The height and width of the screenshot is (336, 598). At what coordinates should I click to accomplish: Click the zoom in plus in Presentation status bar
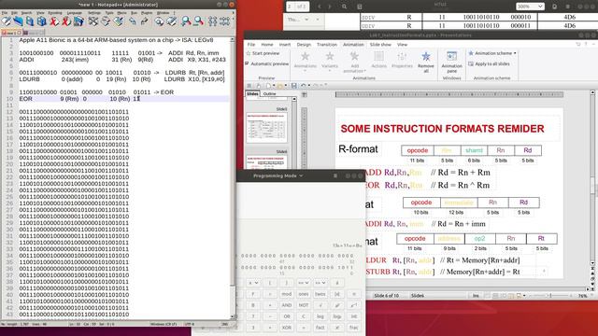571,296
